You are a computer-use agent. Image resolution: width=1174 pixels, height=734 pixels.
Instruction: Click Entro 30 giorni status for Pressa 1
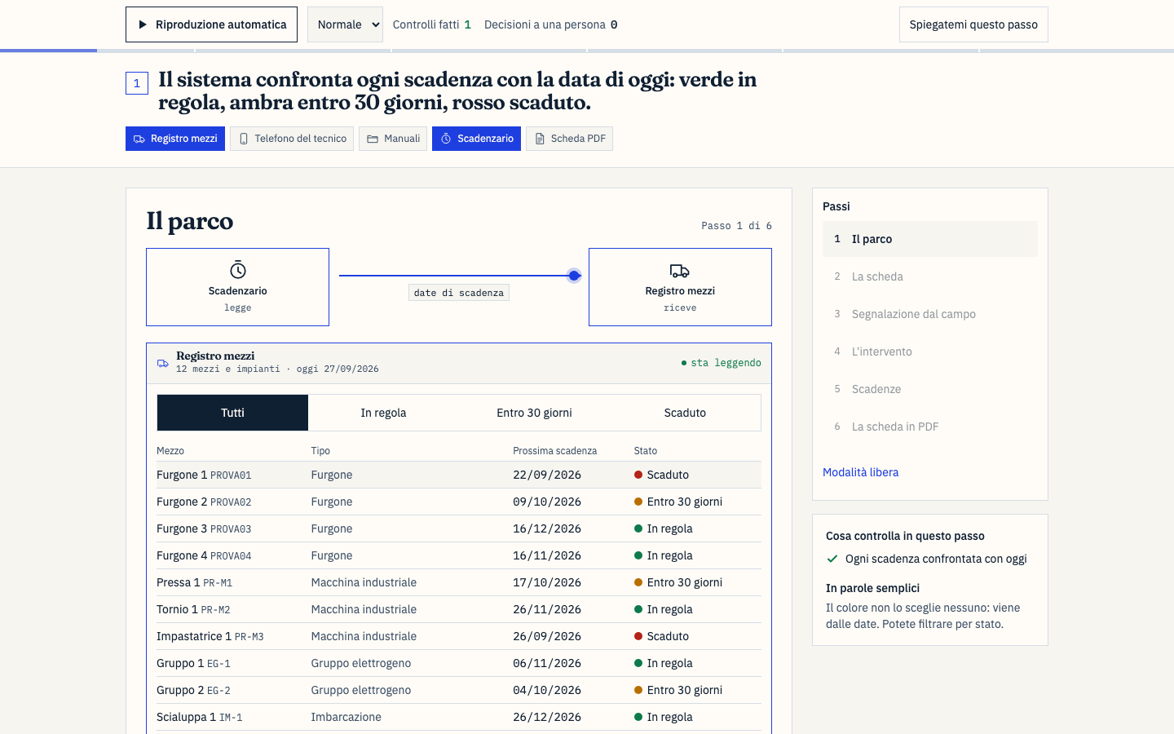pos(678,582)
